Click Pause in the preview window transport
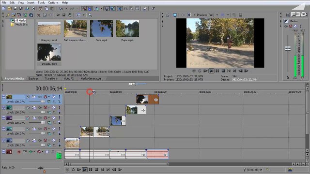 tap(217, 71)
